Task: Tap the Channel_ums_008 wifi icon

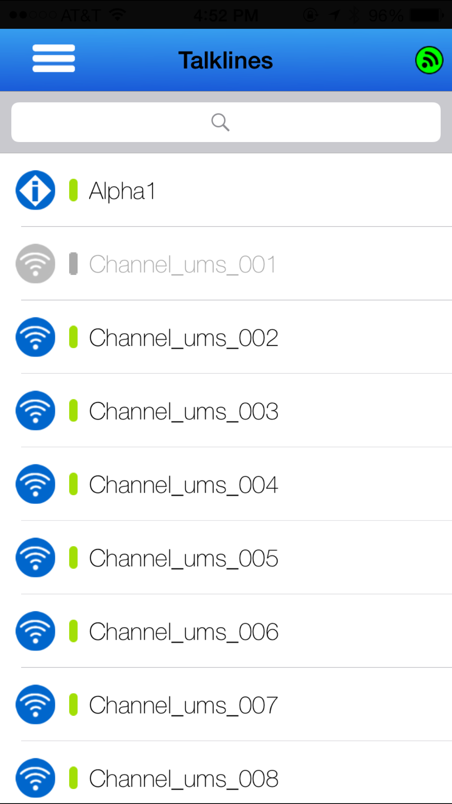Action: coord(35,778)
